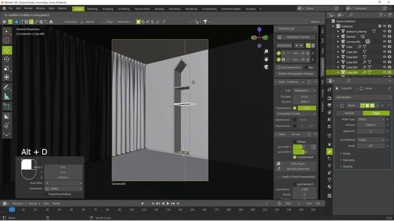Screen dimensions: 394x221
Task: Activate the Move tool in left toolbar
Action: tap(7, 50)
